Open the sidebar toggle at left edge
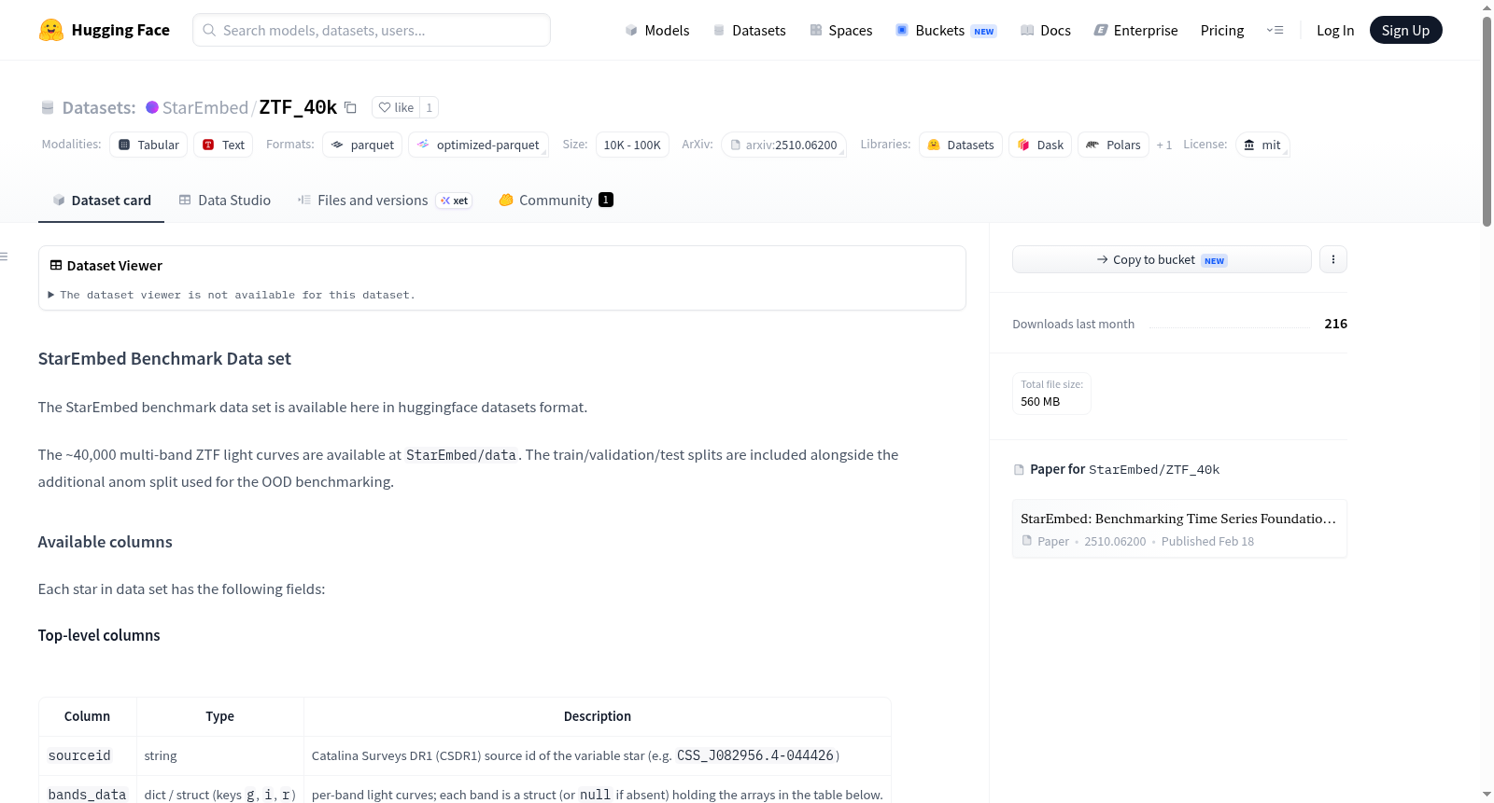 [x=4, y=256]
